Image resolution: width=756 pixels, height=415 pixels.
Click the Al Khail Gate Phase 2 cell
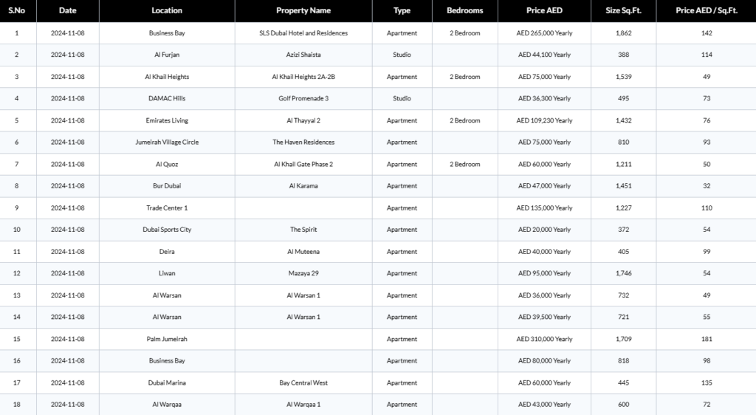(303, 164)
